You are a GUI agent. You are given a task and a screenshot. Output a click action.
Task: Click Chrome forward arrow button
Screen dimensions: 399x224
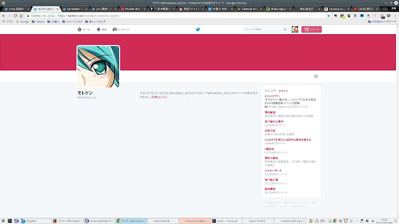(x=9, y=16)
